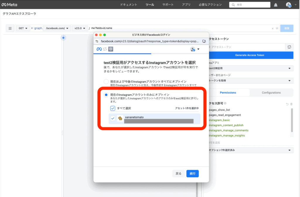The image size is (300, 197).
Task: Click the query path me?fields=id,name field
Action: click(180, 28)
